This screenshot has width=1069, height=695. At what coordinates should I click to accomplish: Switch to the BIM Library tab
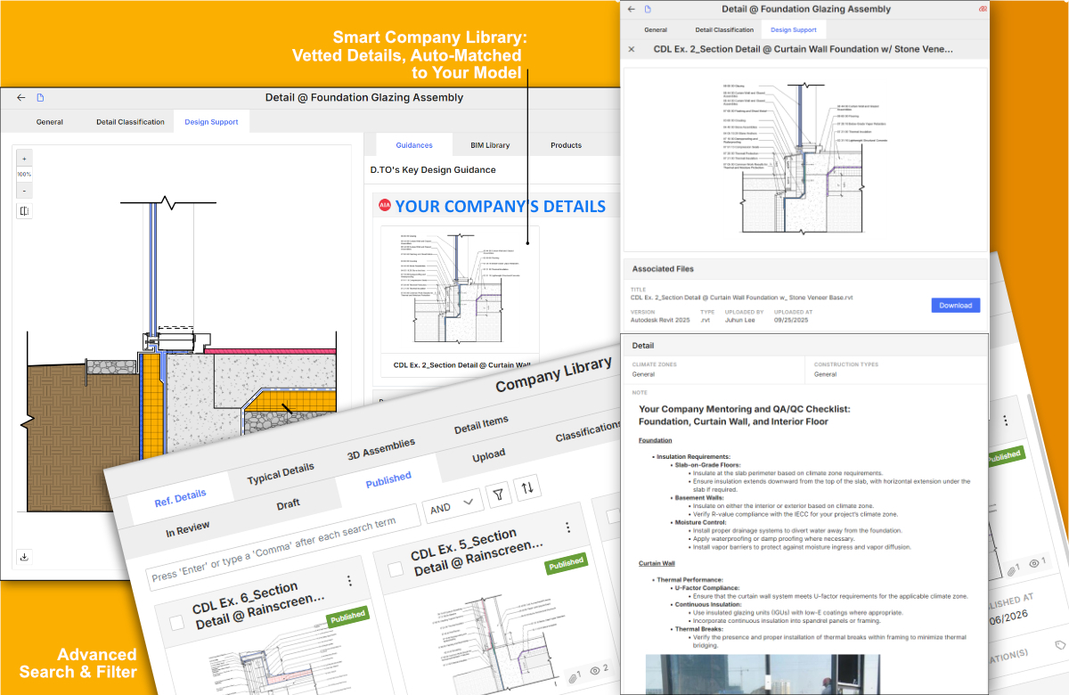(490, 145)
